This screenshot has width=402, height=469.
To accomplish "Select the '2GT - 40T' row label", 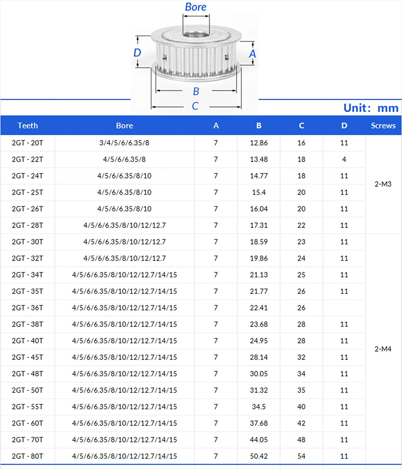I will click(27, 341).
